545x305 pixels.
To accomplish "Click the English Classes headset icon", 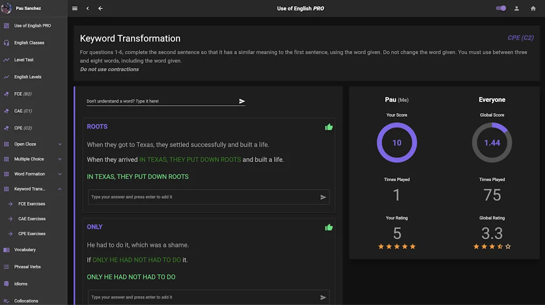I will (x=6, y=43).
